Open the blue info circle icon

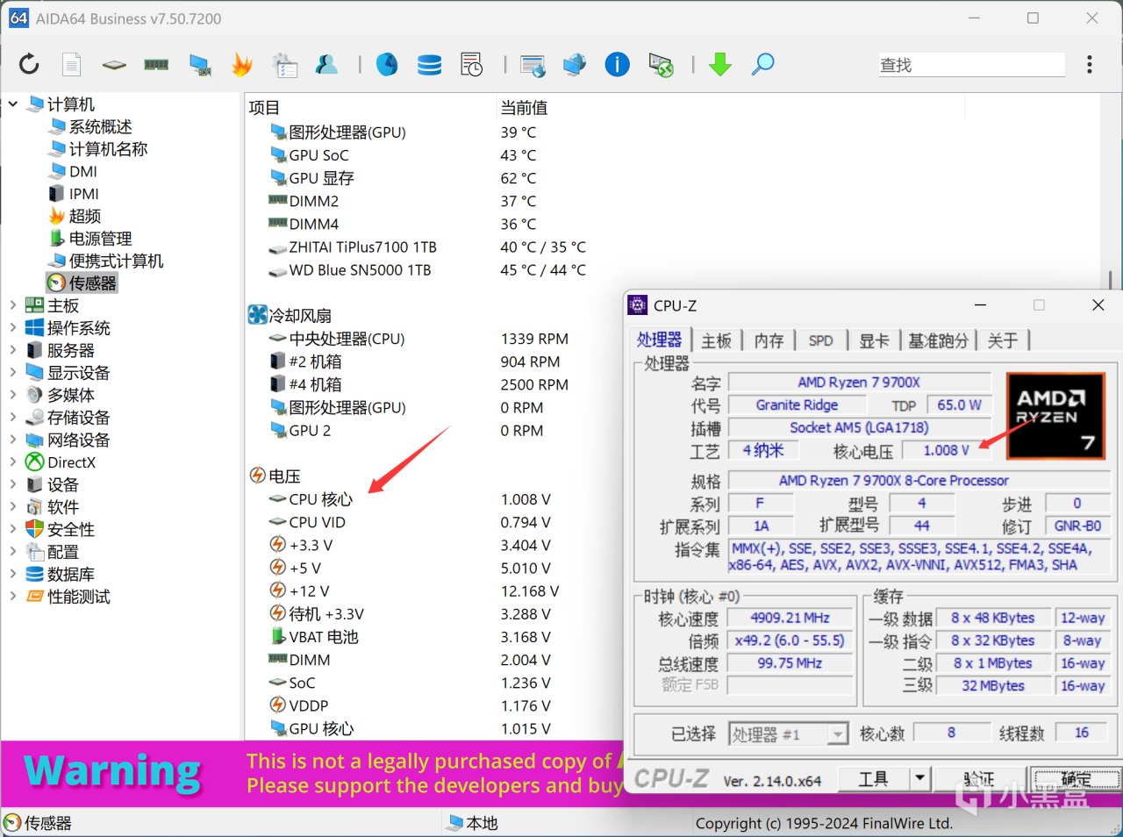(x=618, y=64)
